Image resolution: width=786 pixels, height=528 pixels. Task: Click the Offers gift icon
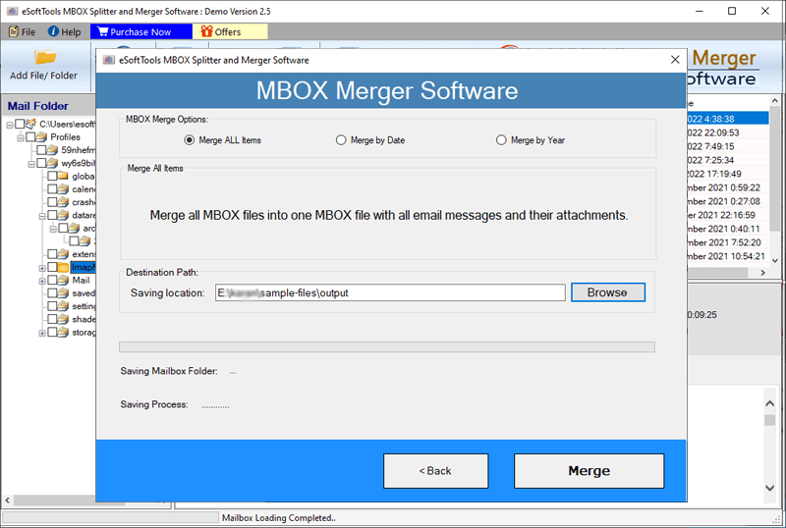tap(206, 31)
